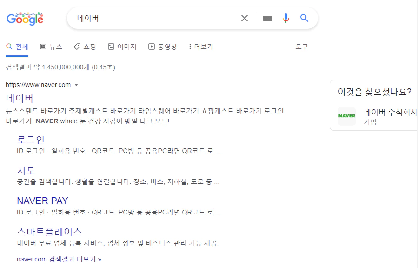Select the 전체 tab
This screenshot has width=418, height=268.
click(17, 47)
